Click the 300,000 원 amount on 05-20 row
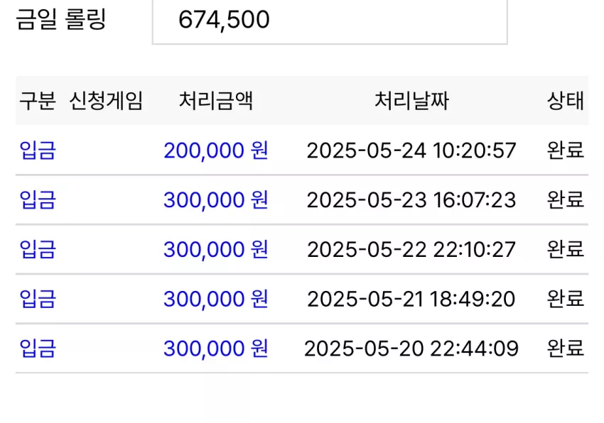 coord(216,348)
